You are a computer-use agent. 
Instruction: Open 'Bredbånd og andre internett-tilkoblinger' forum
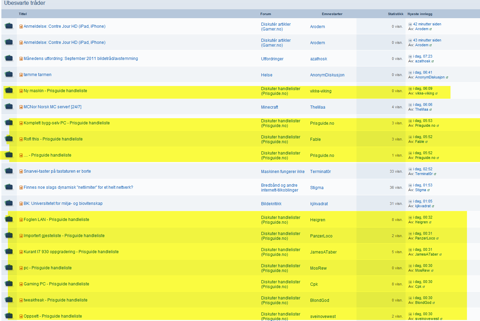pos(280,188)
